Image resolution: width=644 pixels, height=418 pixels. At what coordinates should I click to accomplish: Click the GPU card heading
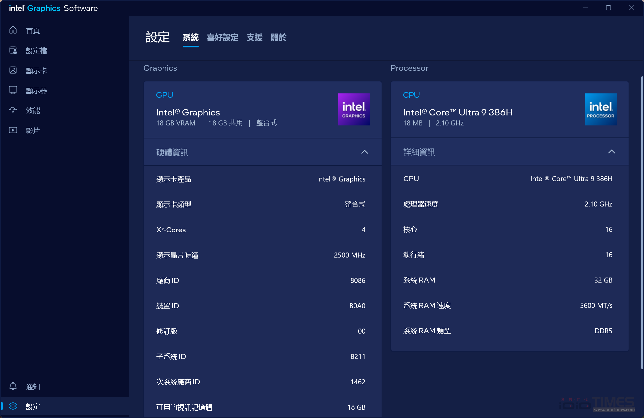pyautogui.click(x=165, y=95)
